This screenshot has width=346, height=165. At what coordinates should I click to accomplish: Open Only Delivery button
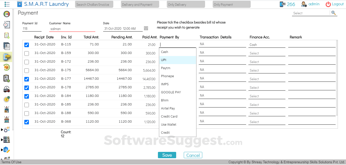[186, 4]
